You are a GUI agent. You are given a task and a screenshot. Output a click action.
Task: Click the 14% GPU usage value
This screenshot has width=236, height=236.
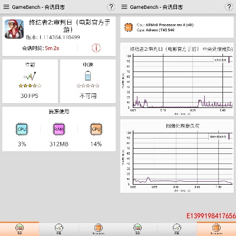tap(96, 144)
